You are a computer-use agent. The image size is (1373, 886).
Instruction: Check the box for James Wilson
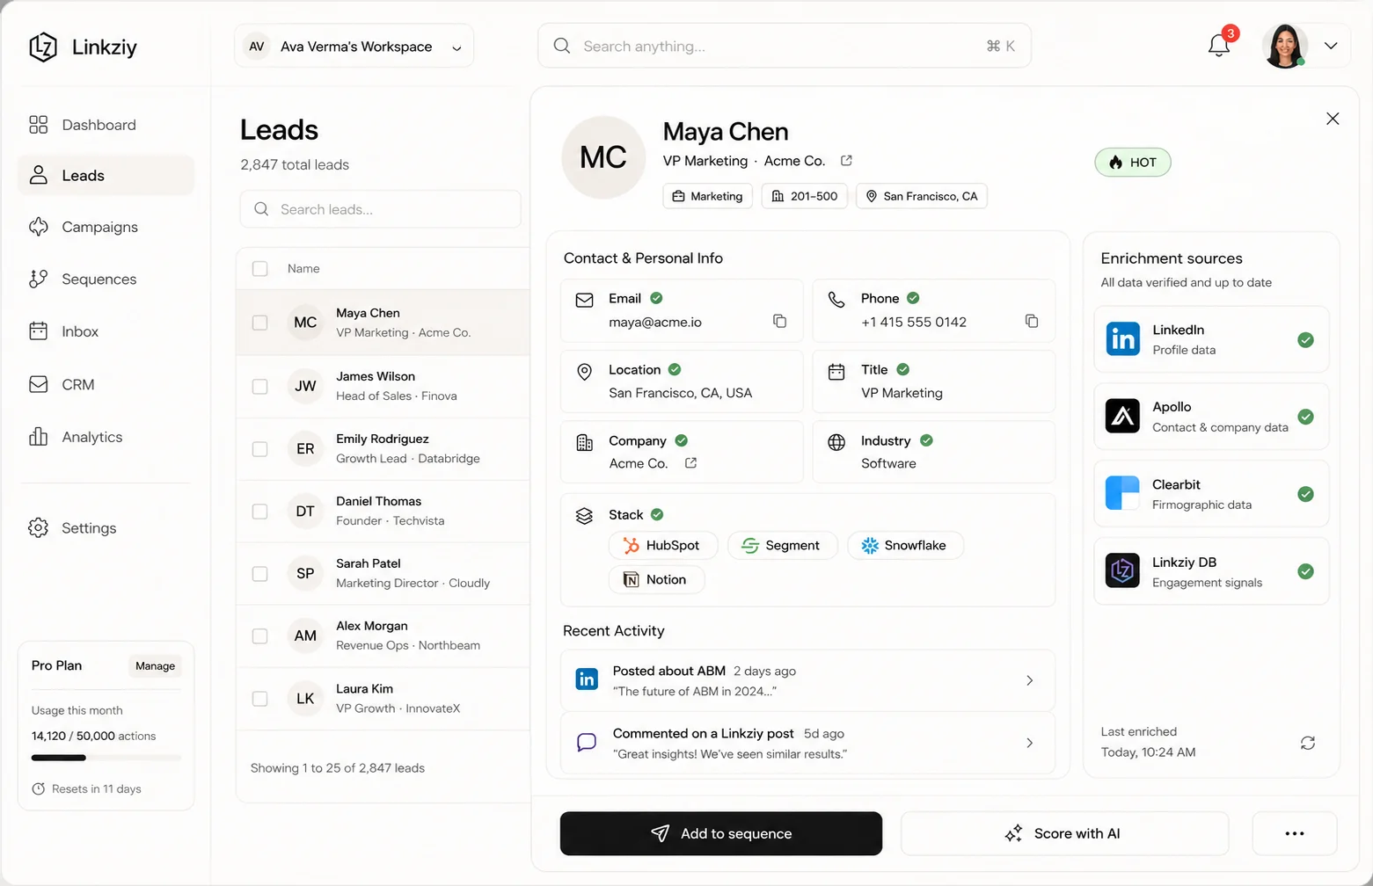tap(260, 386)
